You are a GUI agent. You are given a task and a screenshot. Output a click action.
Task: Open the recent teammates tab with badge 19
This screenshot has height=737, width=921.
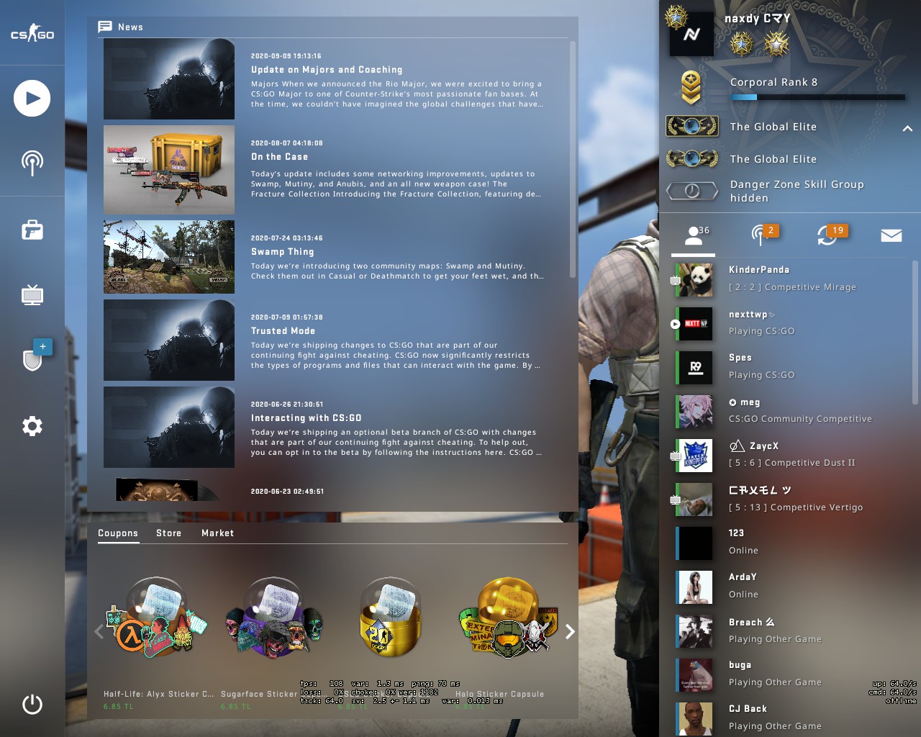point(829,235)
